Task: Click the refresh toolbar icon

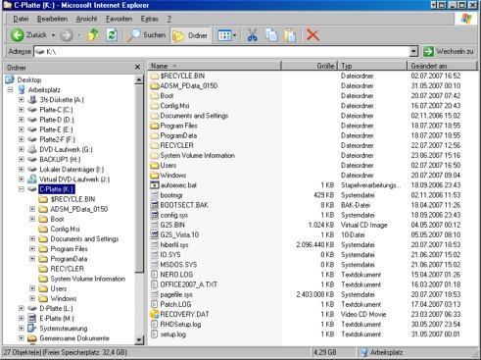Action: (112, 35)
